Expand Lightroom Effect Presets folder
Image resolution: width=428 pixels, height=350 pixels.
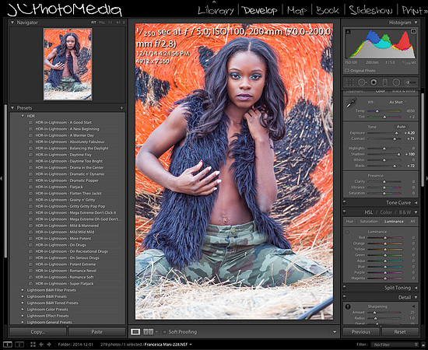[x=23, y=316]
